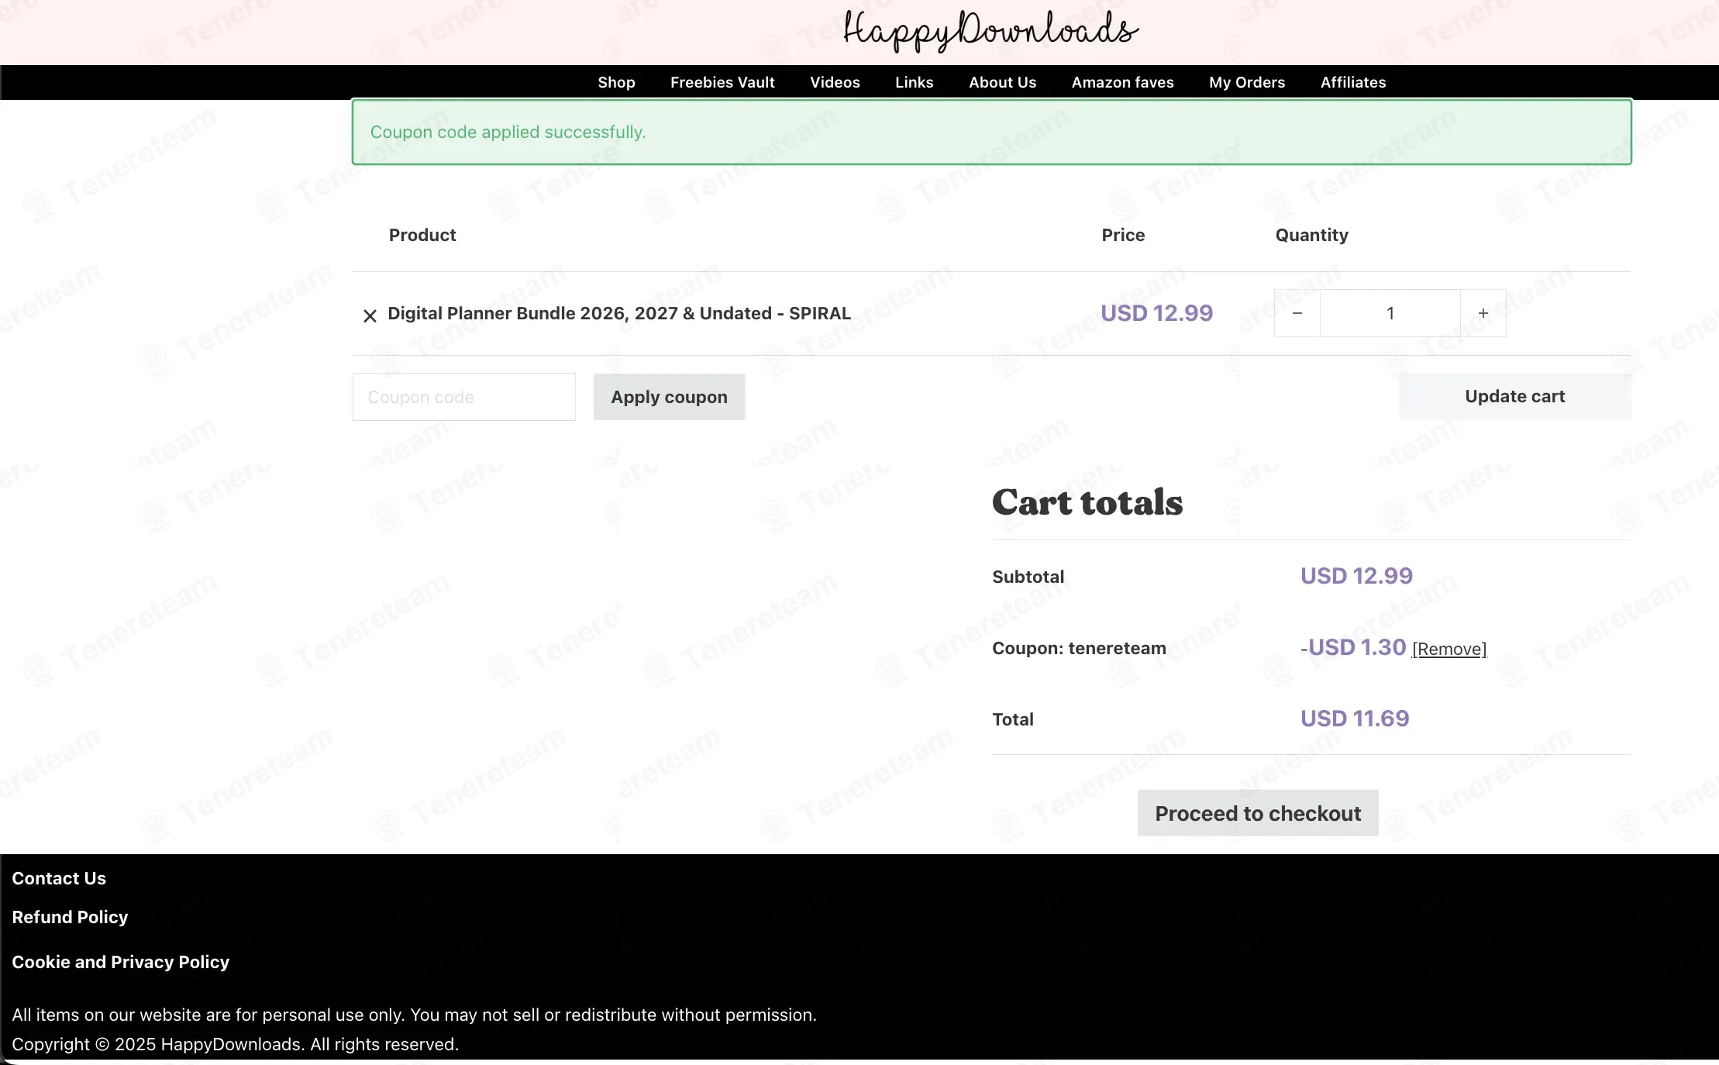Click the HappyDownloads logo
This screenshot has width=1719, height=1065.
point(990,31)
